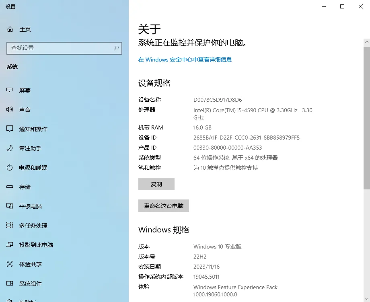Click the search magnifier icon in 查找设置
This screenshot has height=302, width=370.
click(116, 48)
